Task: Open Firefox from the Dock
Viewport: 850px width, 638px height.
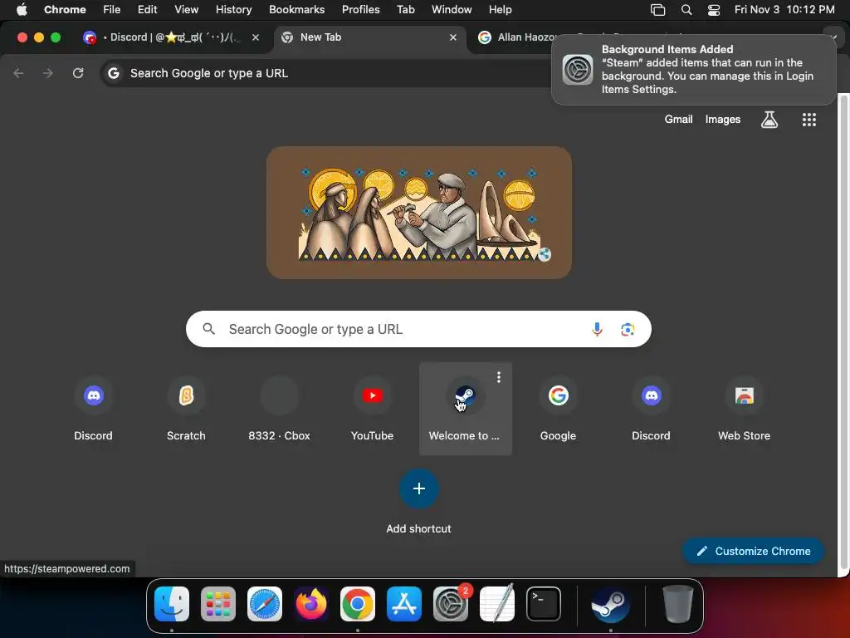Action: click(311, 604)
